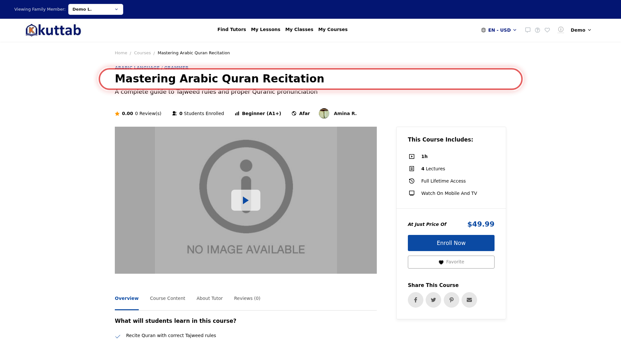Click Enroll Now button
The image size is (621, 349).
tap(451, 243)
